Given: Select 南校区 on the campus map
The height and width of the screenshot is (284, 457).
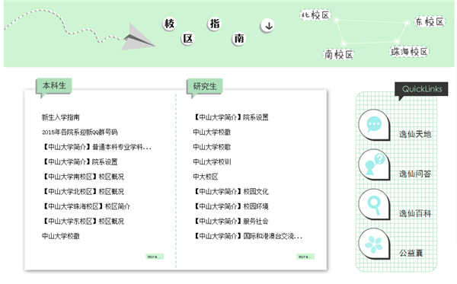Looking at the screenshot, I should point(339,55).
